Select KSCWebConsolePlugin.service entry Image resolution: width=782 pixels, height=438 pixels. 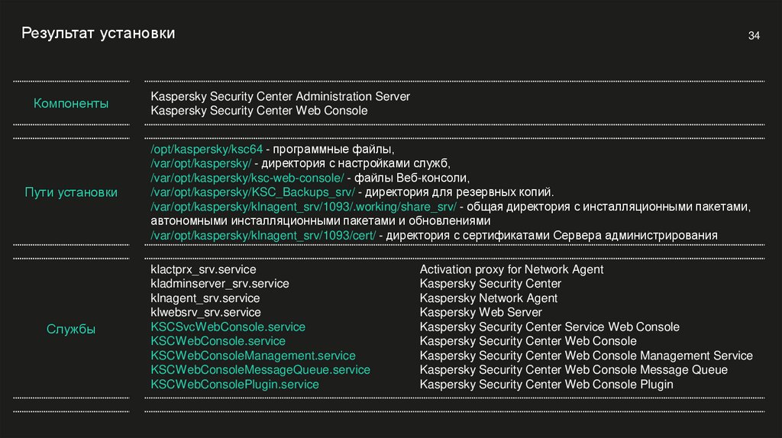click(x=234, y=385)
